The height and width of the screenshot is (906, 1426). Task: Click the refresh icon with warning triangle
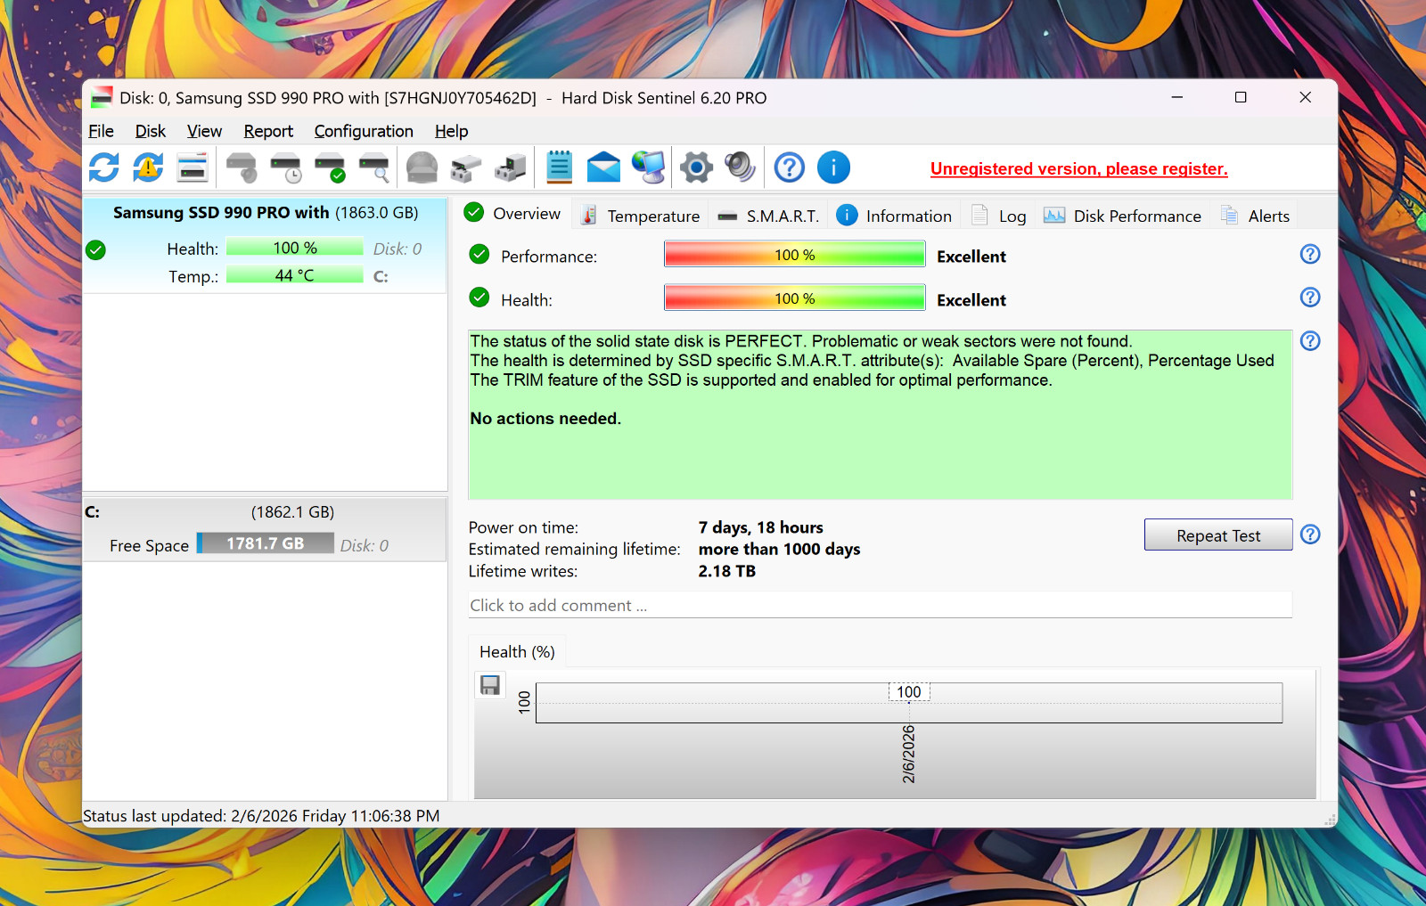click(148, 167)
